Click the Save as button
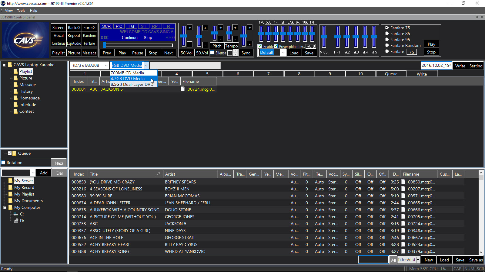This screenshot has height=272, width=485. coord(476,260)
